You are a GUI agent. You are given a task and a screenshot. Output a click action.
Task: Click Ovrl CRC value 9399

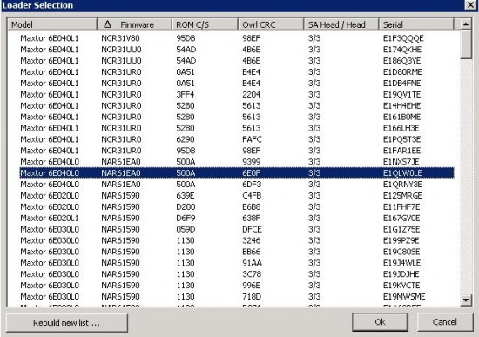coord(251,162)
